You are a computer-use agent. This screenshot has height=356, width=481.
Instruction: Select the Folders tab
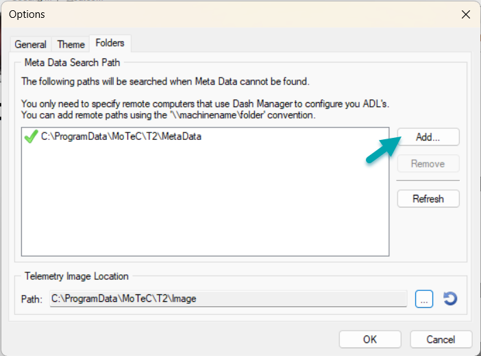110,43
